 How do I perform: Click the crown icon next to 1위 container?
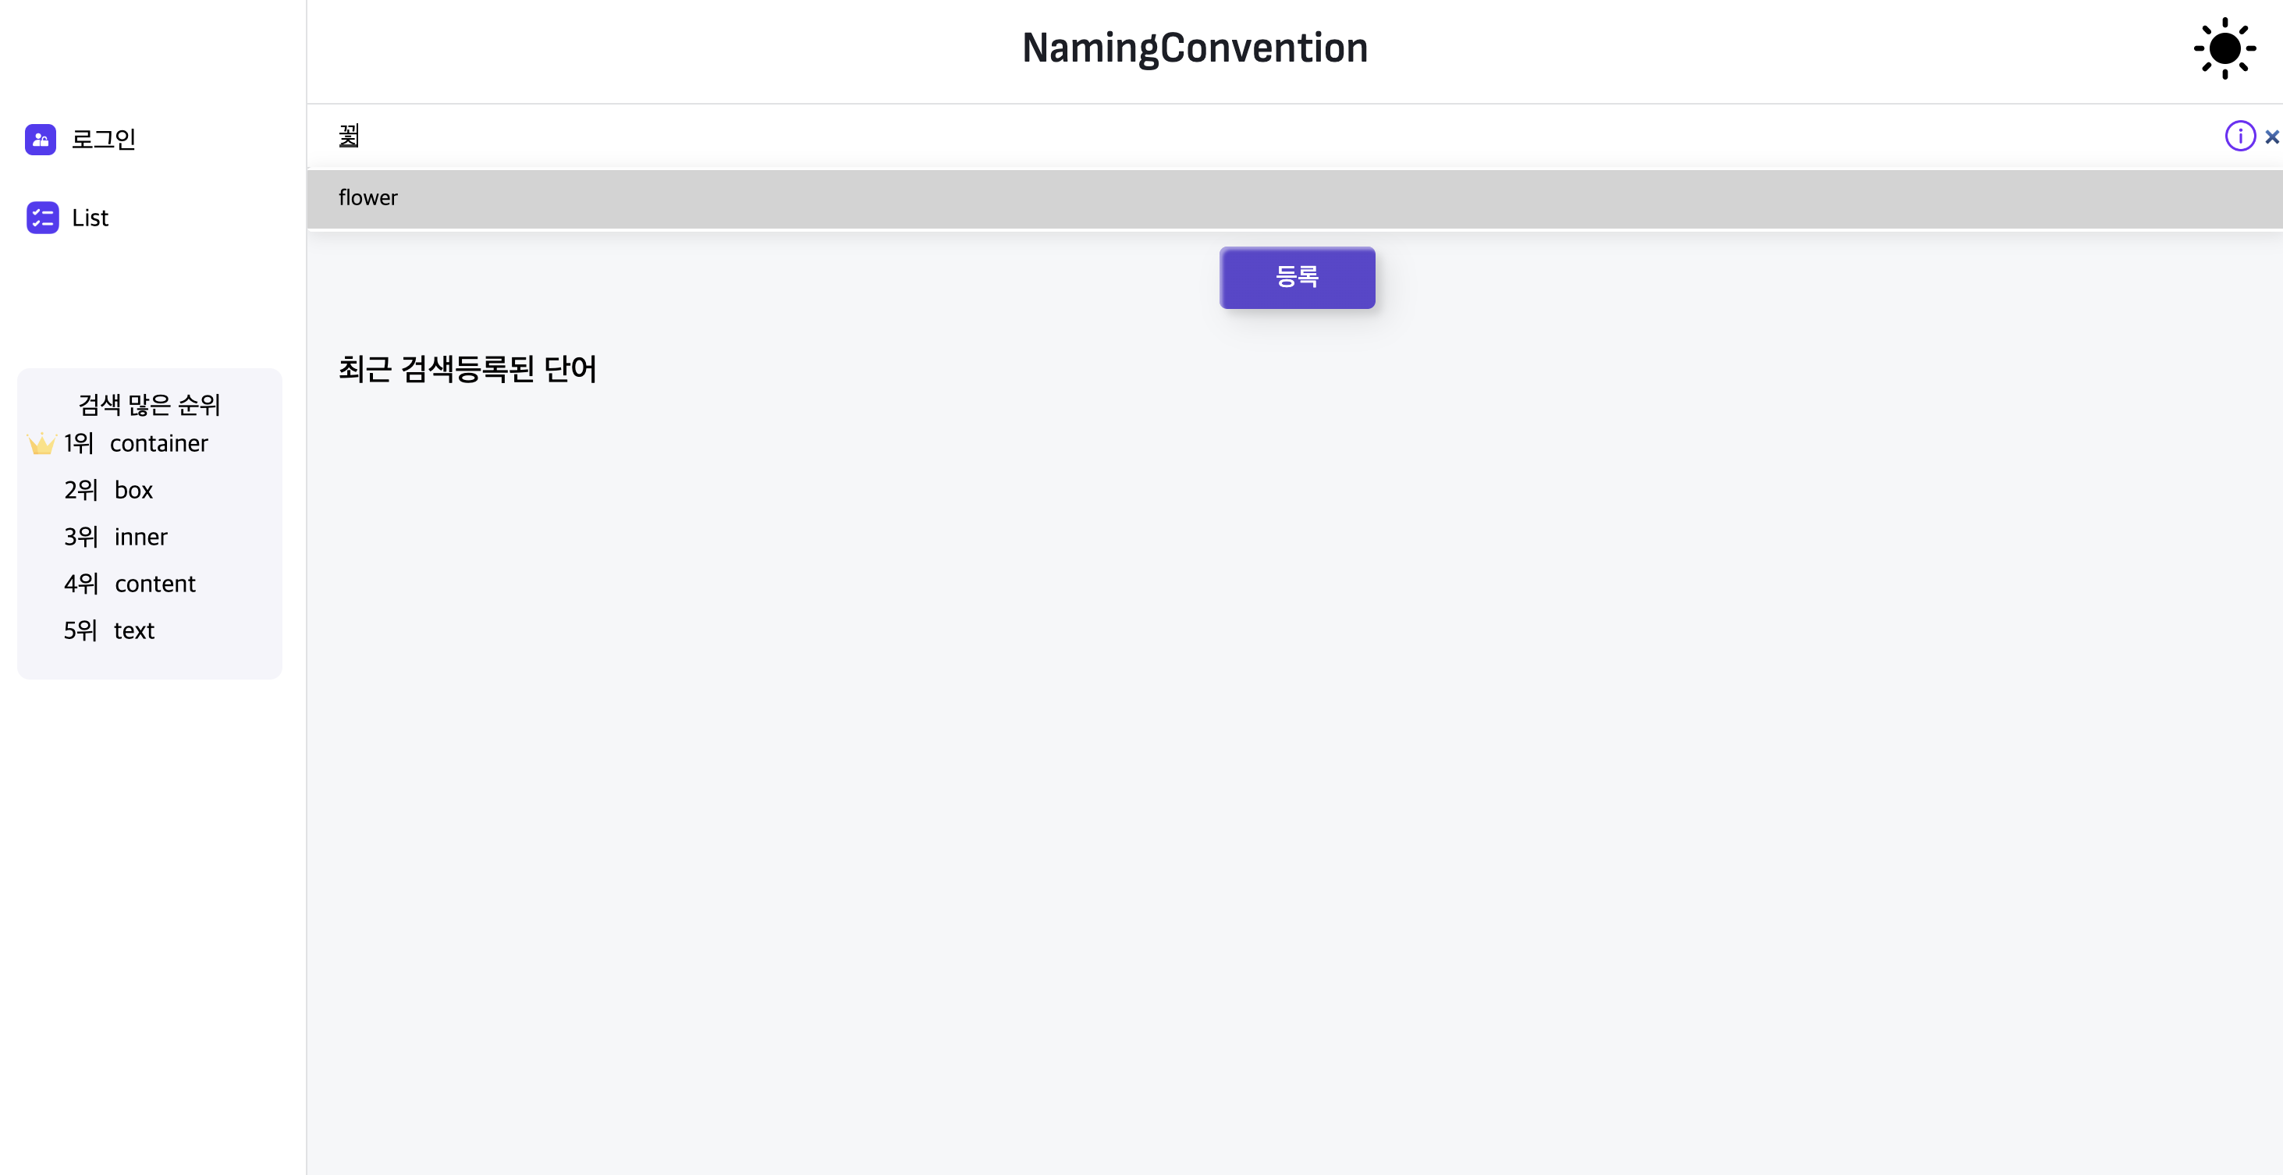pos(41,443)
